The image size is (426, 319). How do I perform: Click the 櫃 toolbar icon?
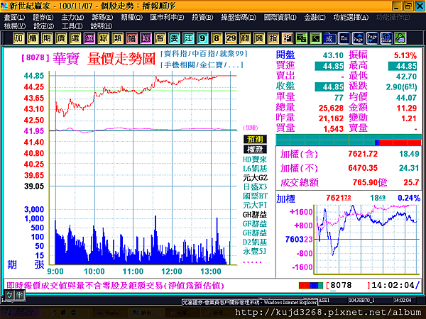tap(33, 38)
